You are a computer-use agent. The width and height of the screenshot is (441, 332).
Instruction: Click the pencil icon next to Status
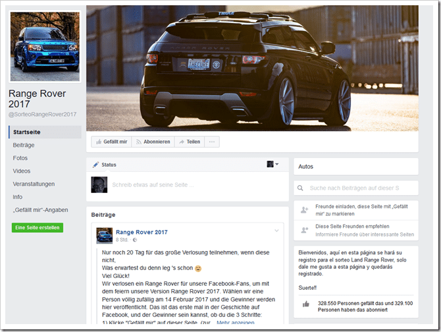96,165
